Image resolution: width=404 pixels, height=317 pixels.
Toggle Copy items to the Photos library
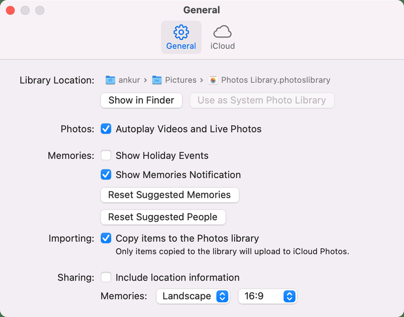(106, 238)
